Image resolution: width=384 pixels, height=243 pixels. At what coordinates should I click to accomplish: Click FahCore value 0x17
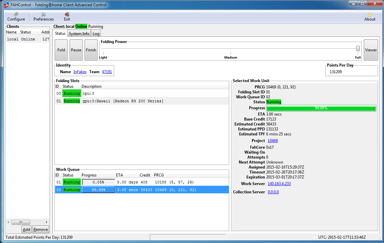tap(270, 147)
